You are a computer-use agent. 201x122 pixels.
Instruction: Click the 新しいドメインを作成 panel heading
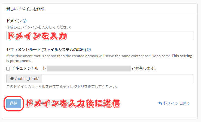click(x=25, y=9)
